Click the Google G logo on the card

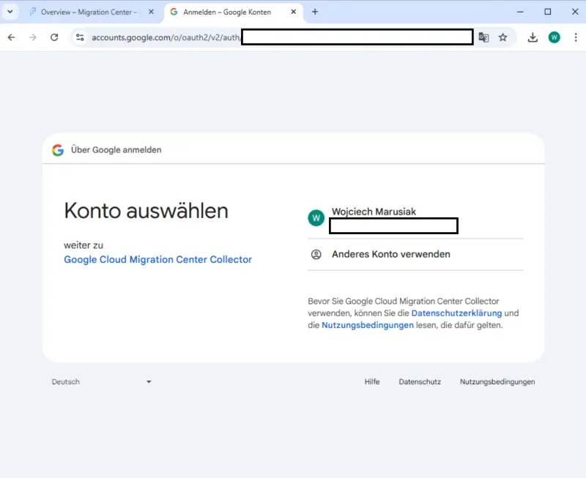(x=59, y=149)
